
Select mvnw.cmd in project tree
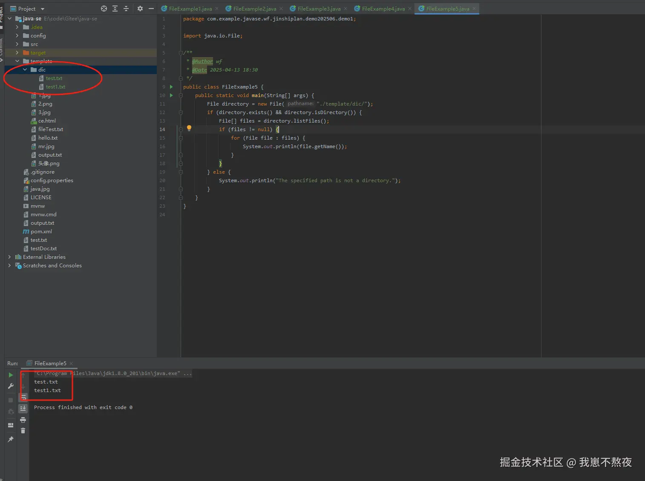(43, 215)
